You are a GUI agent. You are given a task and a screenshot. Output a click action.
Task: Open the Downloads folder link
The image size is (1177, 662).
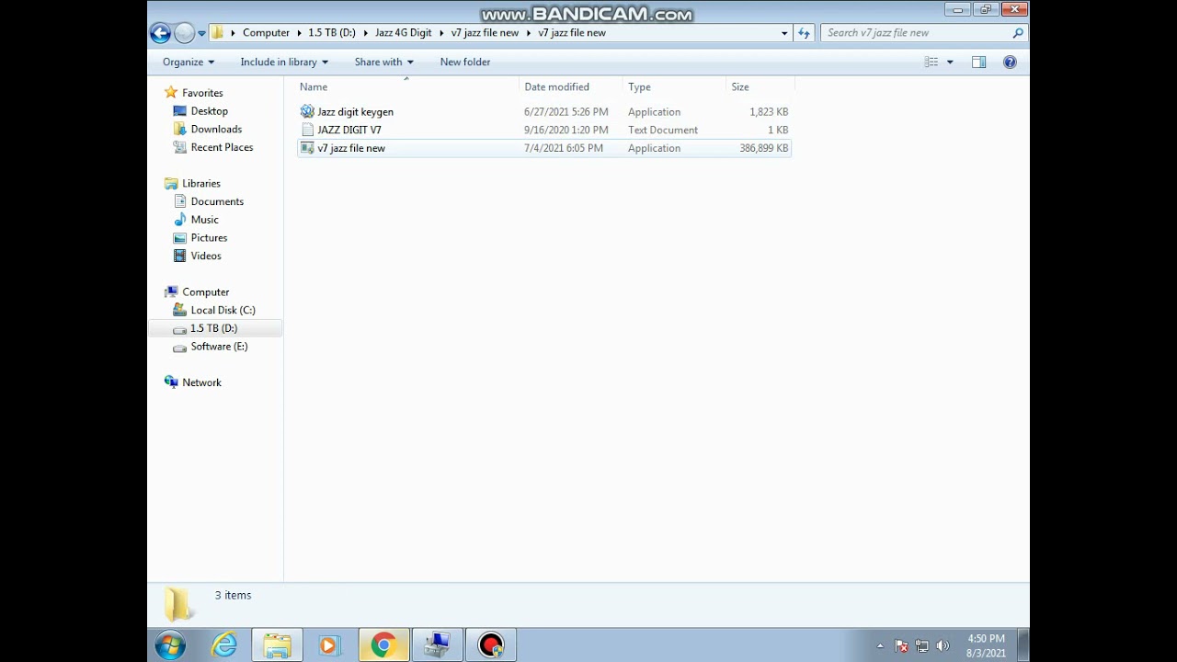[x=216, y=129]
